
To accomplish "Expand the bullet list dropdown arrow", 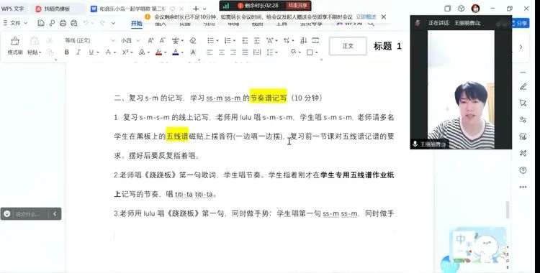I will [217, 40].
